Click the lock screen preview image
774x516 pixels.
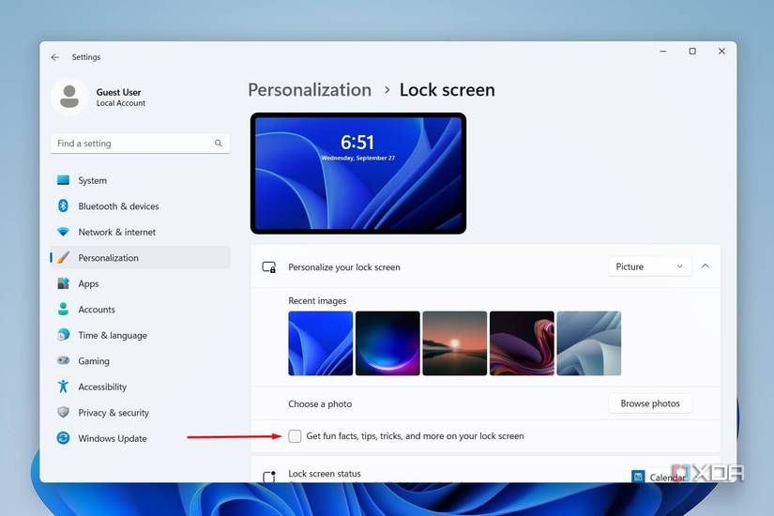(358, 174)
